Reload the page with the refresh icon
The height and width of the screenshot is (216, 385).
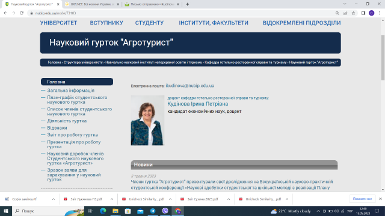point(22,13)
